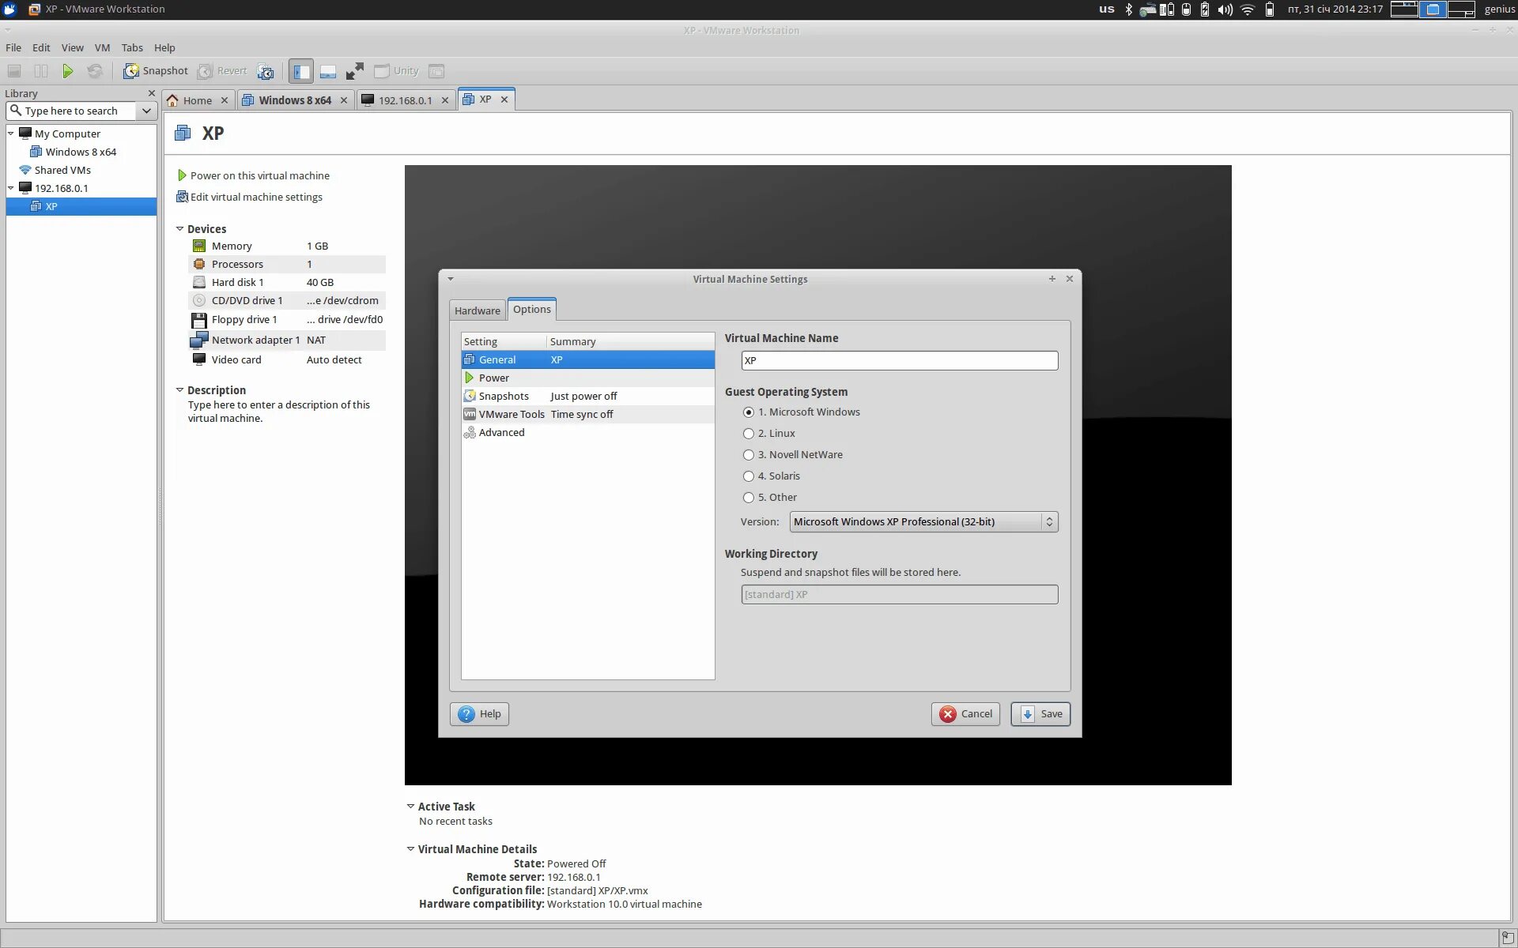Viewport: 1518px width, 948px height.
Task: Open the VM menu
Action: tap(102, 47)
